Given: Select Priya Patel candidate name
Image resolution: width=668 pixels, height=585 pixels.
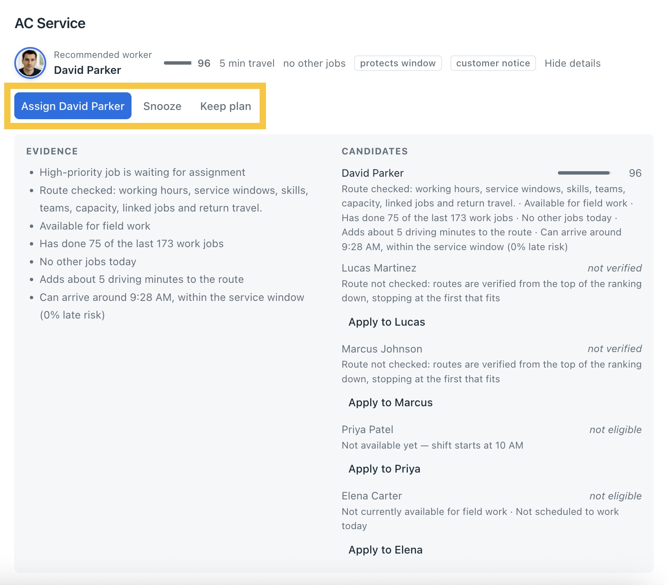Looking at the screenshot, I should click(367, 429).
